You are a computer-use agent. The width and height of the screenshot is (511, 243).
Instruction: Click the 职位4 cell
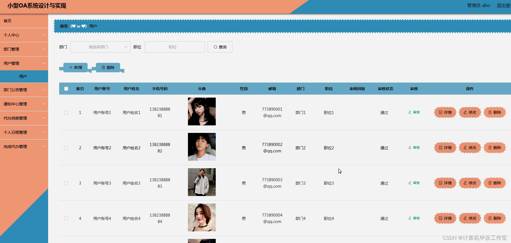click(329, 219)
